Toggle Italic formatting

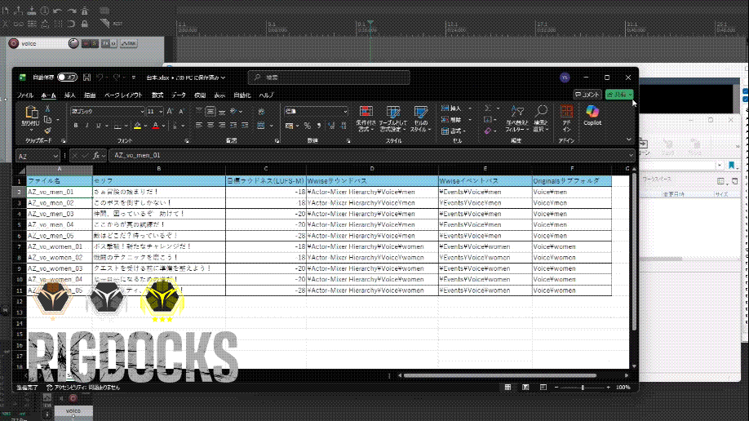point(87,126)
